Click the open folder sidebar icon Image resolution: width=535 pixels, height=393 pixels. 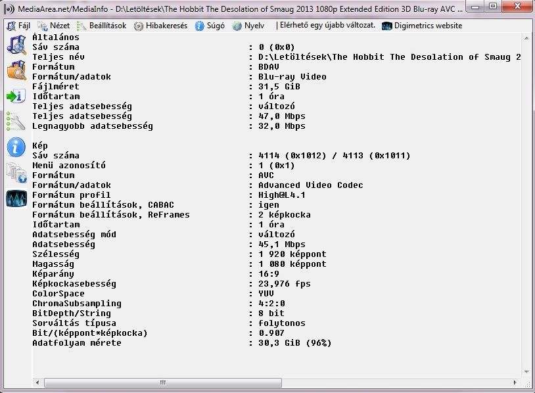pos(16,70)
